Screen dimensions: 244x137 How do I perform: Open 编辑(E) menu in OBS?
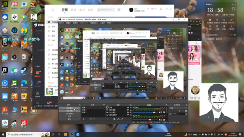pos(68,23)
